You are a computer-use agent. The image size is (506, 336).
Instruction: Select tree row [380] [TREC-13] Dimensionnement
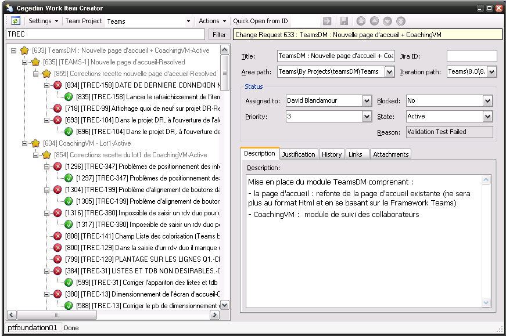click(x=142, y=294)
